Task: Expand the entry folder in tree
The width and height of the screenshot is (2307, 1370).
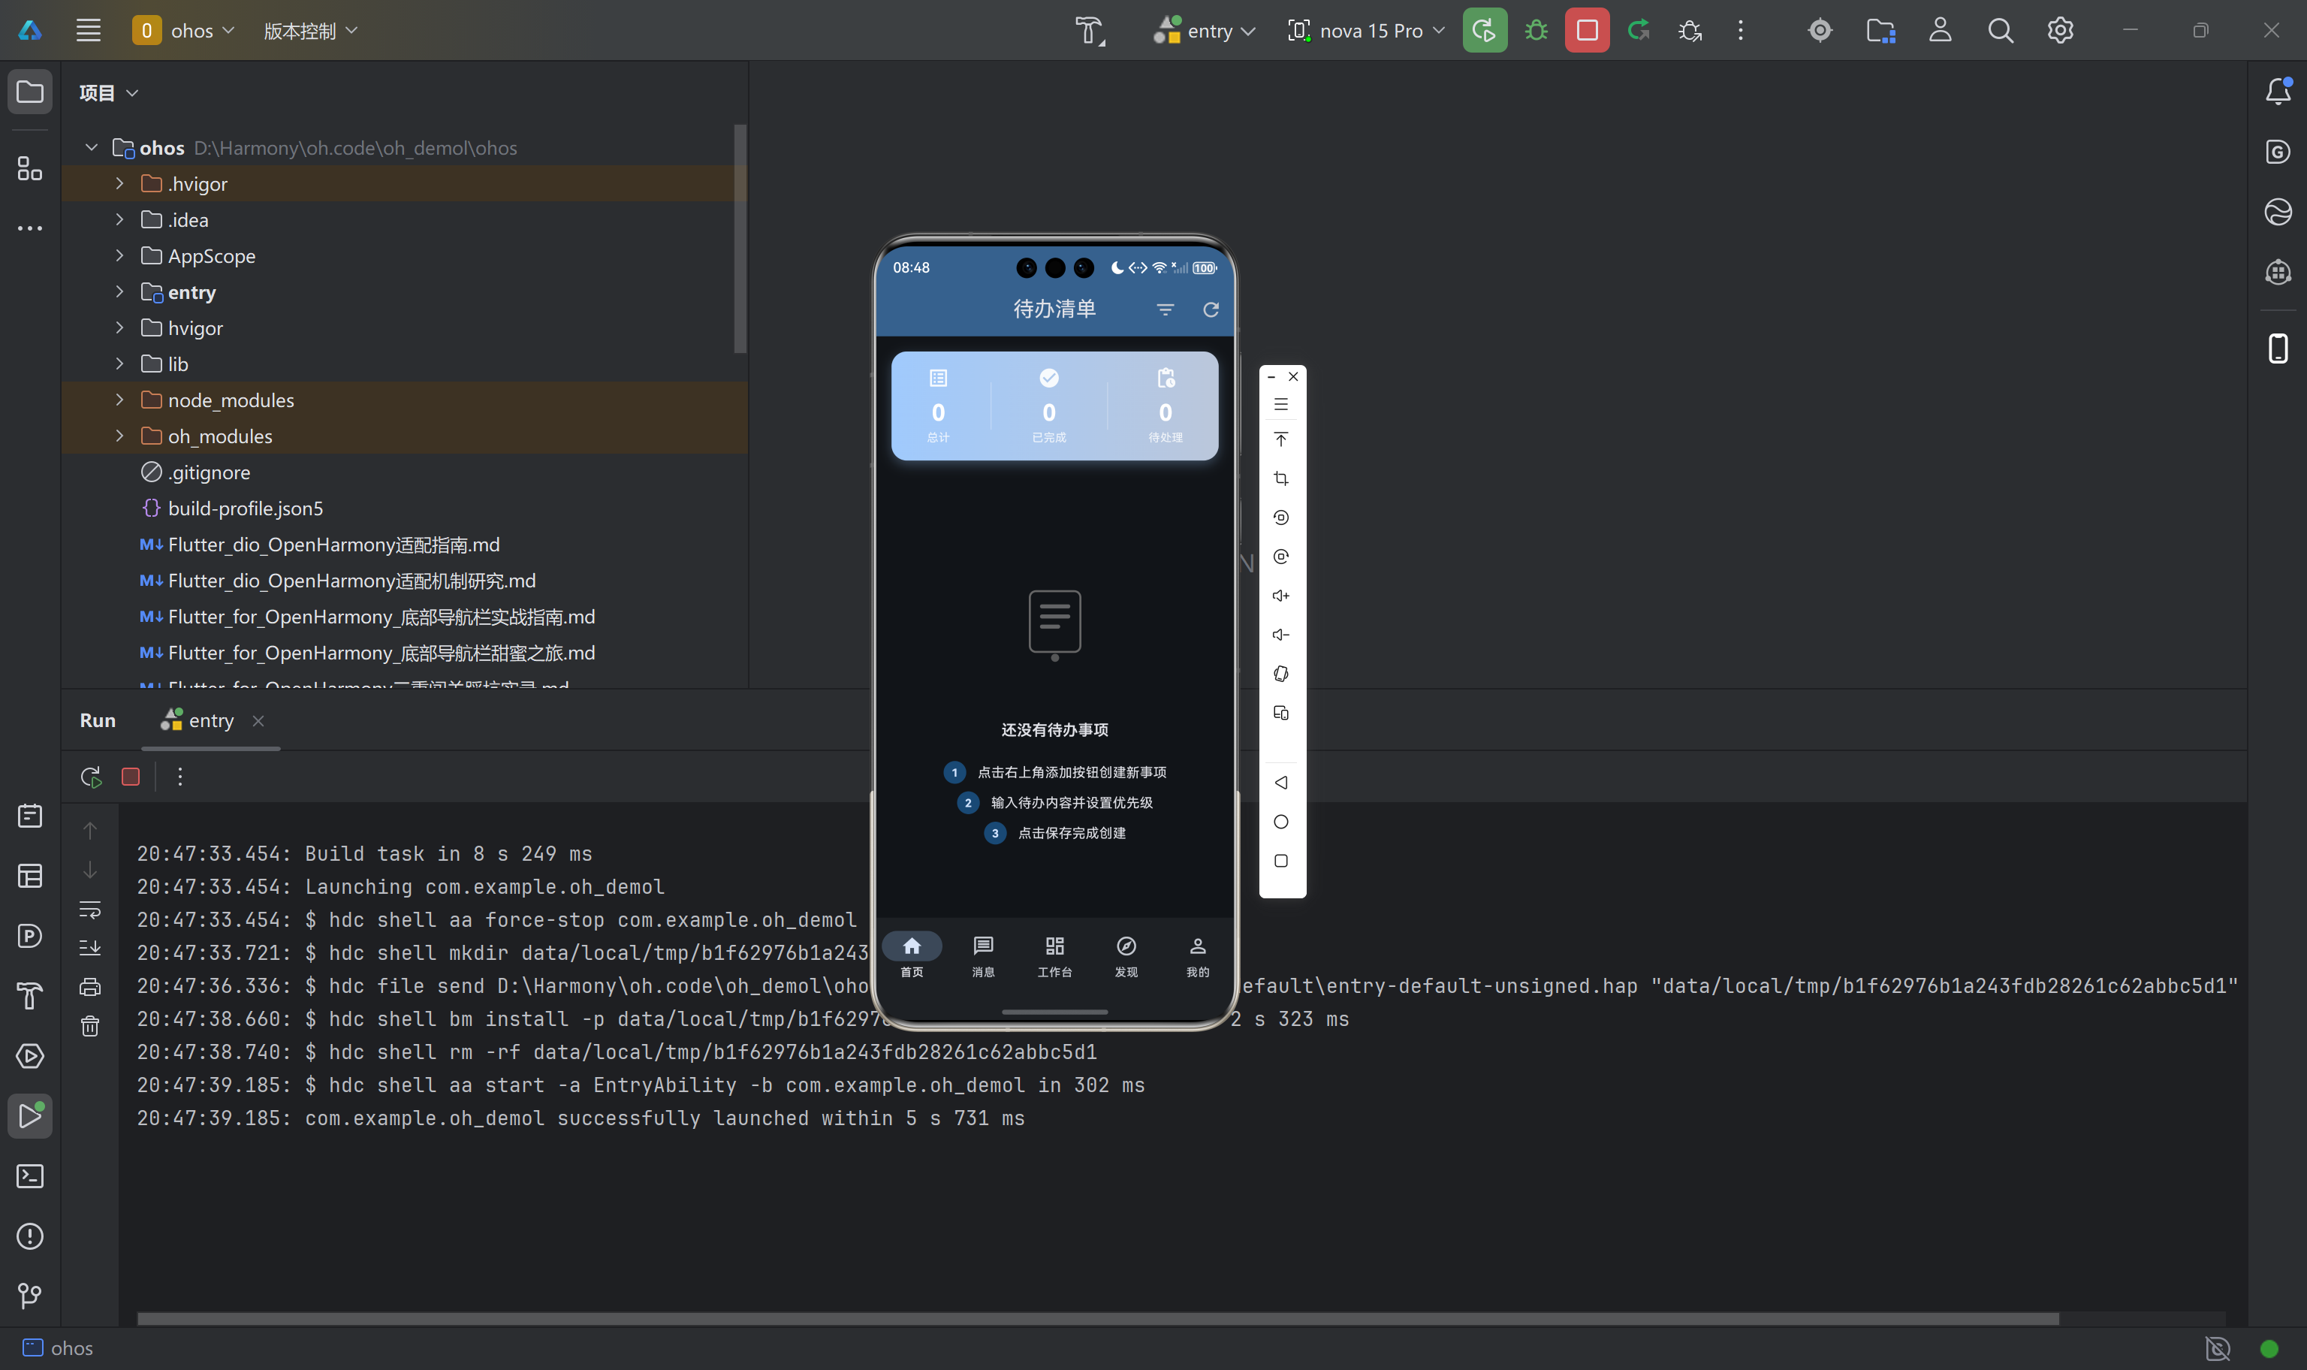Action: click(119, 291)
